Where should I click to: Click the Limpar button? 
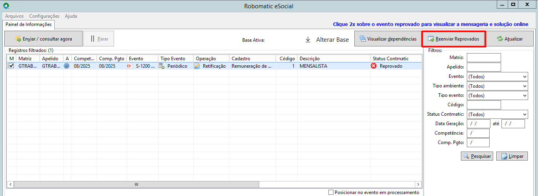(x=512, y=156)
